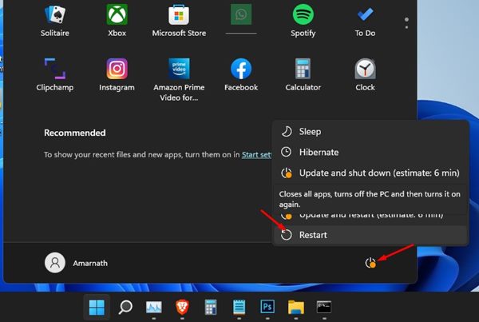Open Search from the taskbar
This screenshot has width=479, height=322.
click(x=125, y=307)
